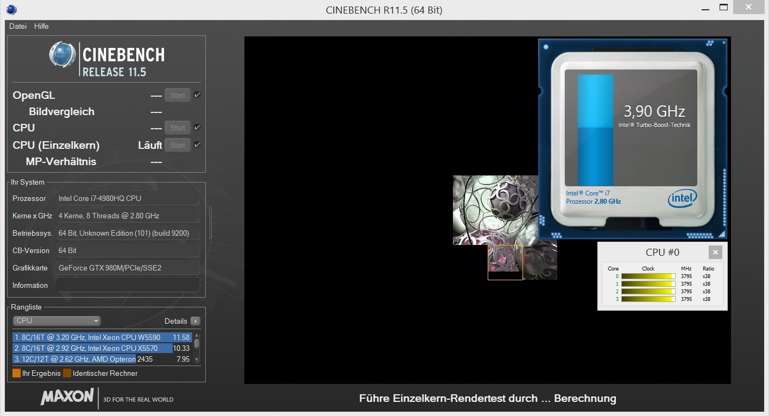Click the MP-Verhältnis label
This screenshot has height=416, width=769.
pos(61,161)
